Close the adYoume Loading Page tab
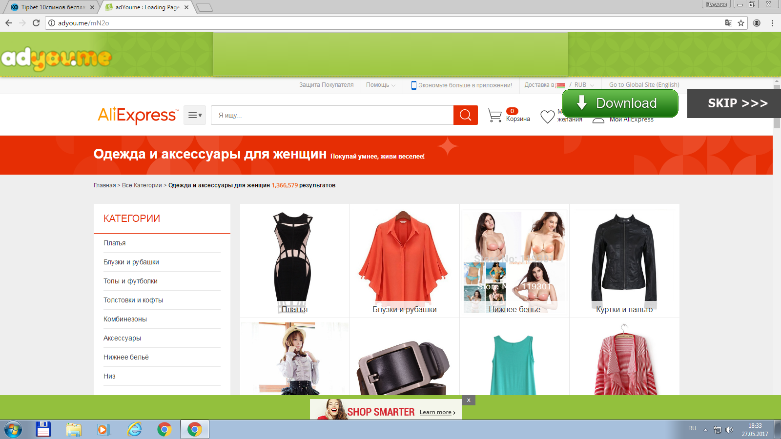 (x=186, y=7)
